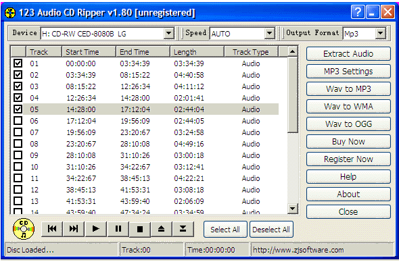Viewport: 399px width, 262px height.
Task: Click track 08 end time 28:10:08
Action: pyautogui.click(x=135, y=144)
